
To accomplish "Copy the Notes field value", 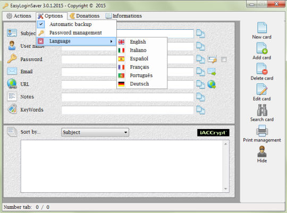I will pos(200,97).
